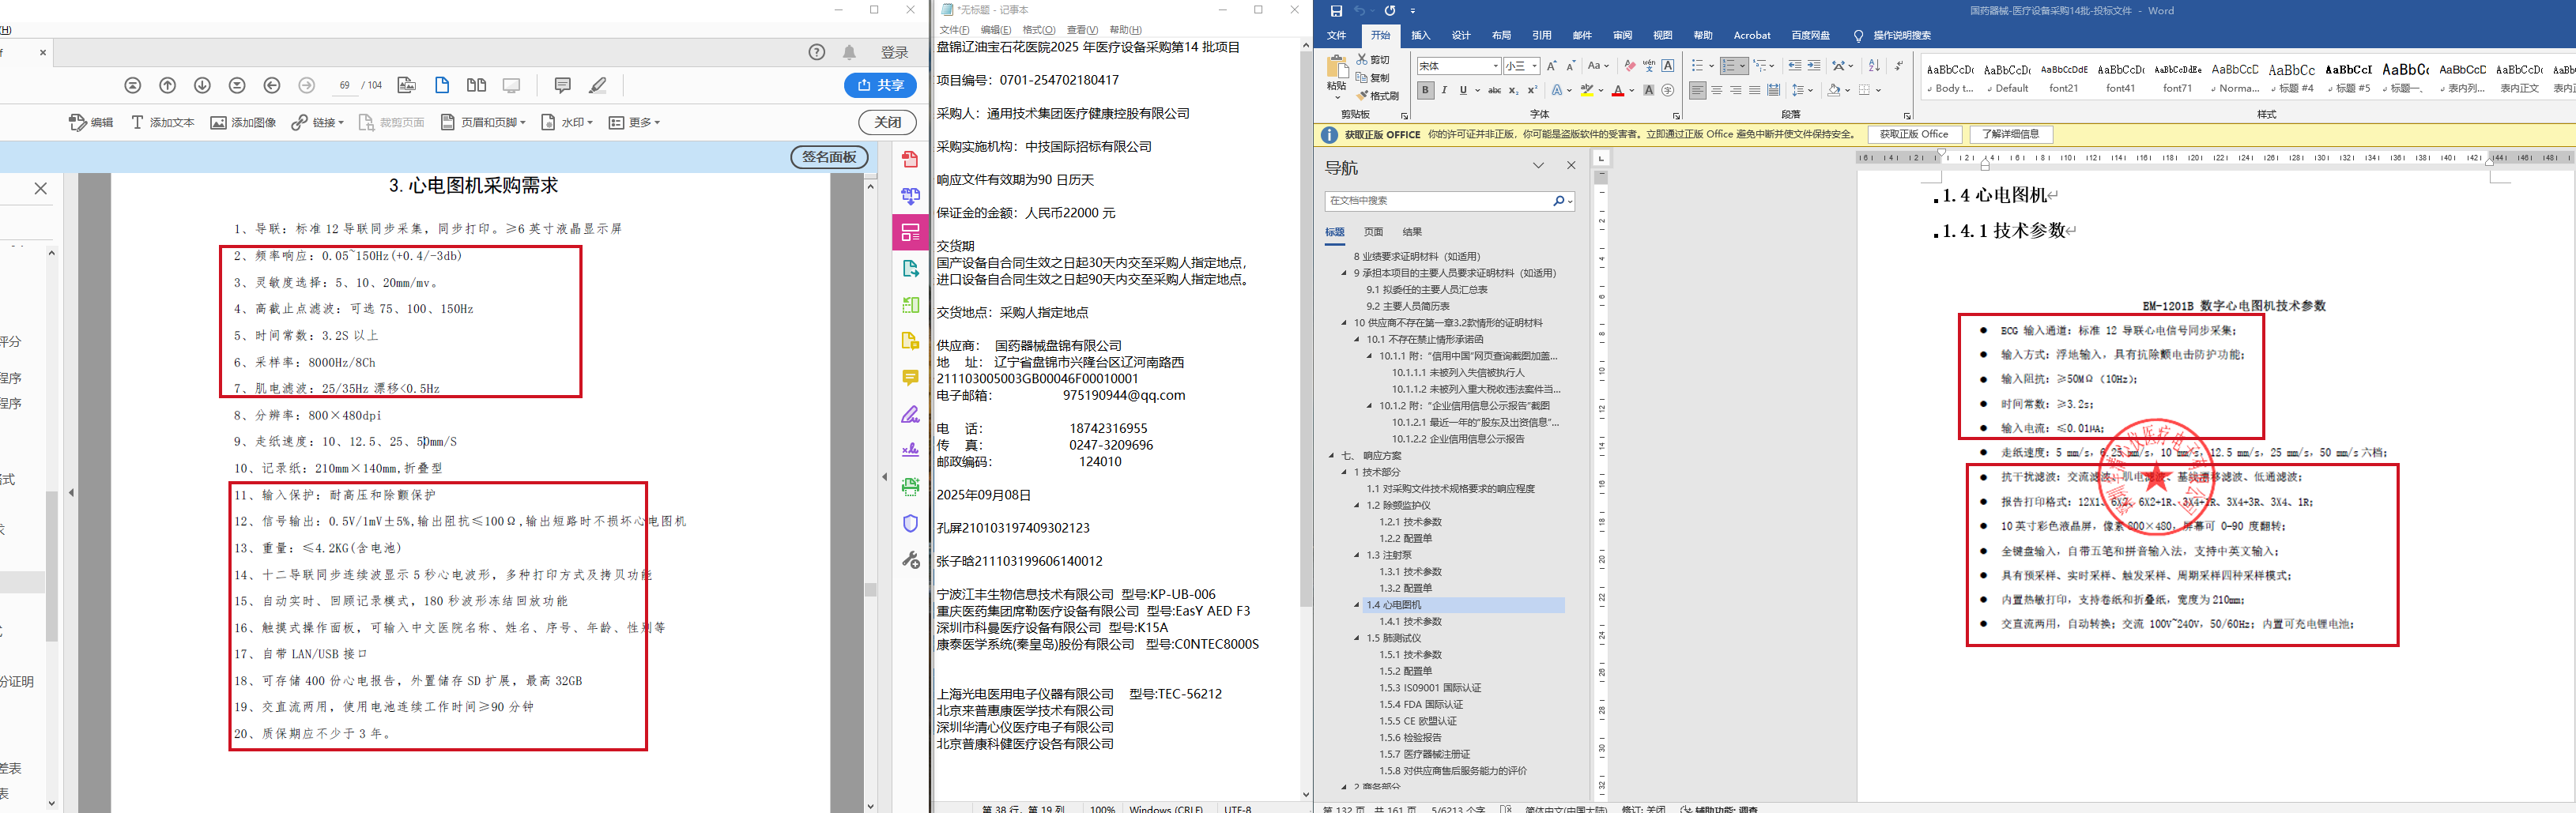Switch to 页面 tab in navigation pane
The height and width of the screenshot is (813, 2576).
(1374, 232)
